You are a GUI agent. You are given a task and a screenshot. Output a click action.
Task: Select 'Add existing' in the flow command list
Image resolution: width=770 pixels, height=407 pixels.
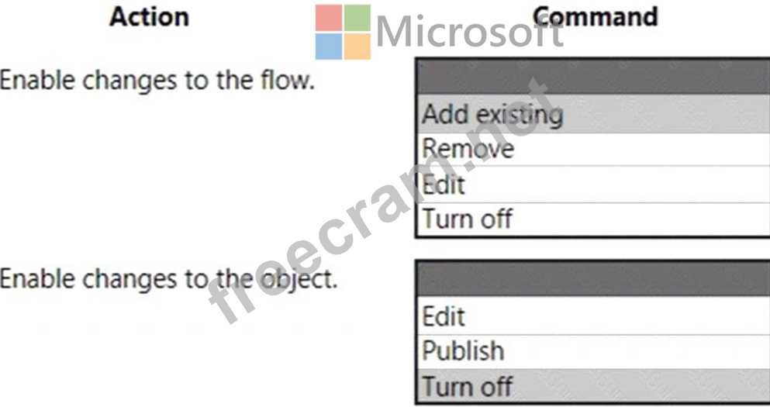(x=493, y=115)
